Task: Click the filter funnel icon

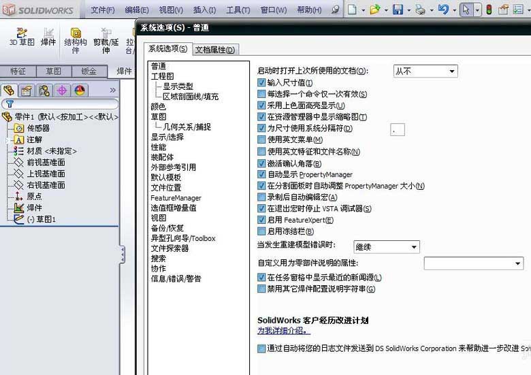Action: [x=10, y=104]
